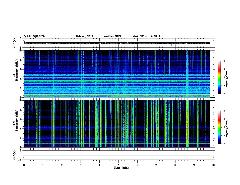Click the "ch.3(V)" axis label
The image size is (240, 185).
tap(14, 155)
